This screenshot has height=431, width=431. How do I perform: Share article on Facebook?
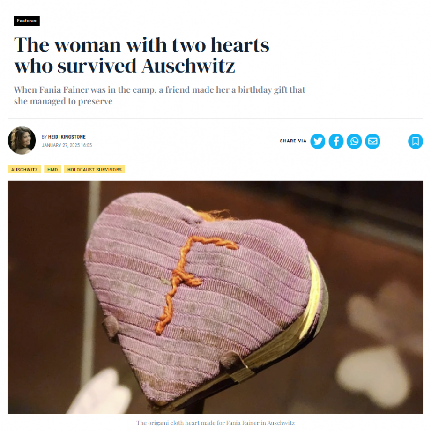336,141
